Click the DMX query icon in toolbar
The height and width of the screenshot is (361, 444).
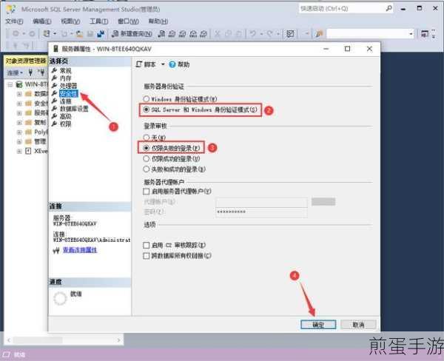pos(183,34)
